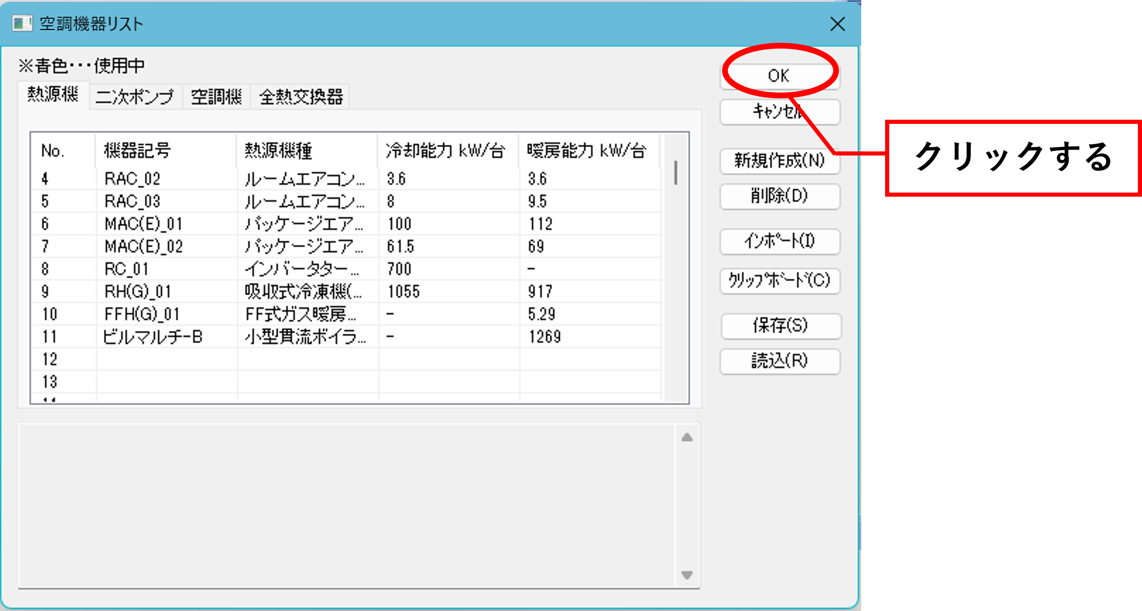
Task: Click the equipment list vertical scrollbar
Action: pos(676,267)
